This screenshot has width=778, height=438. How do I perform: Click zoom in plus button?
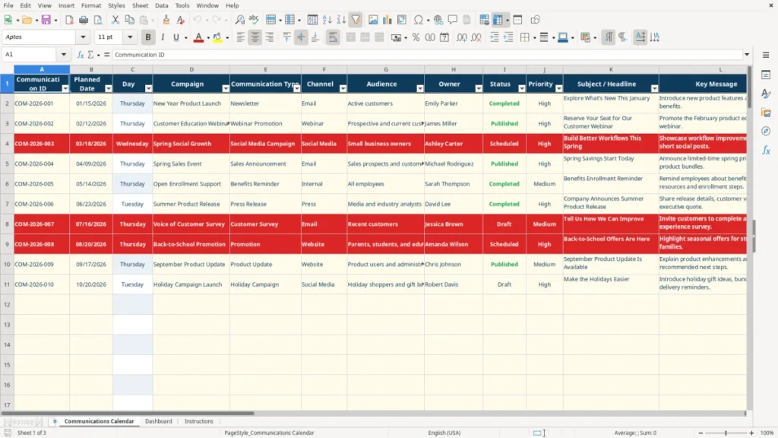coord(751,433)
